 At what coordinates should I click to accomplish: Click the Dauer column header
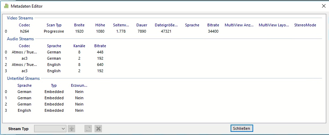pyautogui.click(x=142, y=25)
